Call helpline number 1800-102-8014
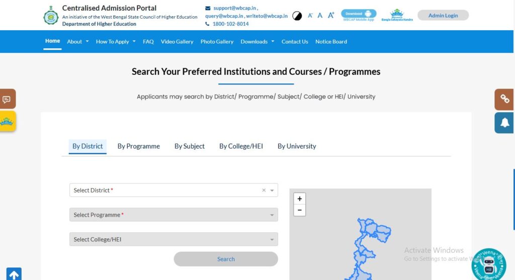Image resolution: width=515 pixels, height=280 pixels. click(230, 24)
